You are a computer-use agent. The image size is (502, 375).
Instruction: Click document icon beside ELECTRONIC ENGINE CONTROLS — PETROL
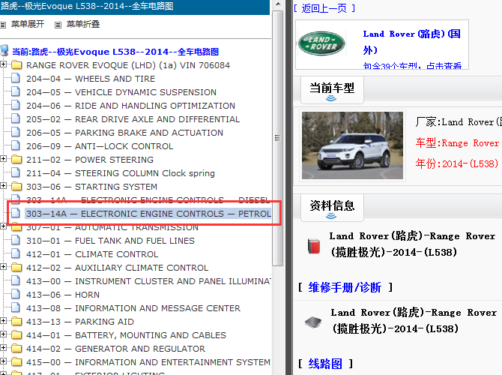tap(16, 213)
